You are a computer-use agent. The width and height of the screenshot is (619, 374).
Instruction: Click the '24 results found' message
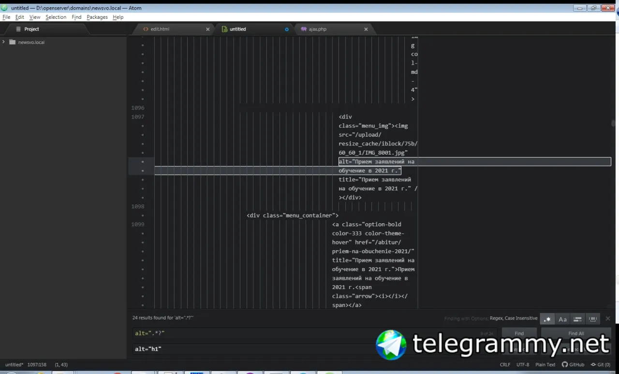click(163, 318)
